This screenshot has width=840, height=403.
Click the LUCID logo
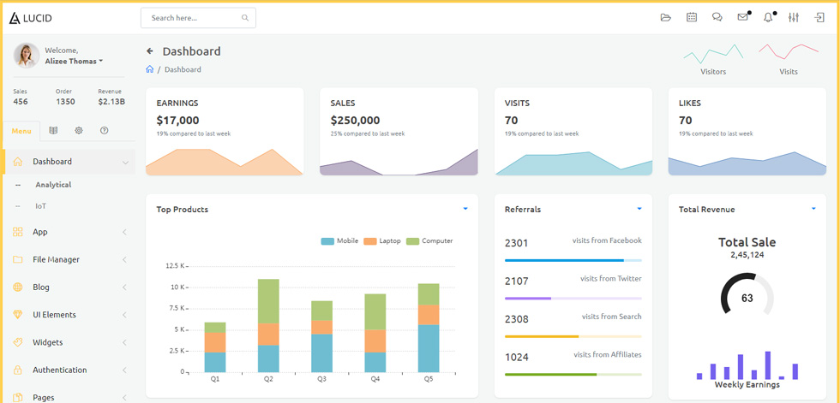(31, 18)
